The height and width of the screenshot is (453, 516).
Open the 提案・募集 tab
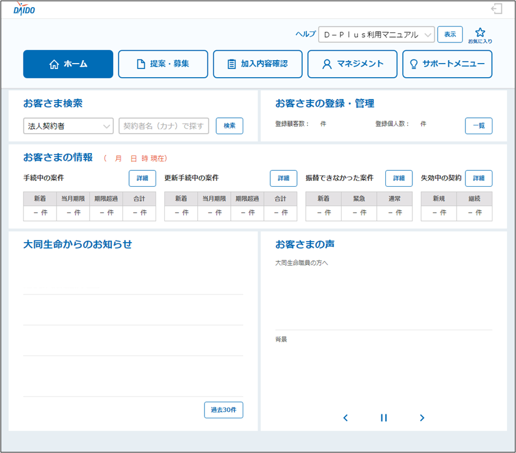pyautogui.click(x=163, y=64)
